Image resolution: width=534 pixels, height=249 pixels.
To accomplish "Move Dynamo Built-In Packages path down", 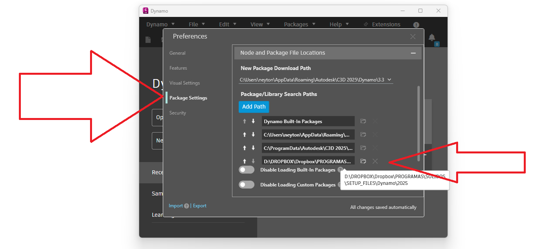I will click(253, 121).
